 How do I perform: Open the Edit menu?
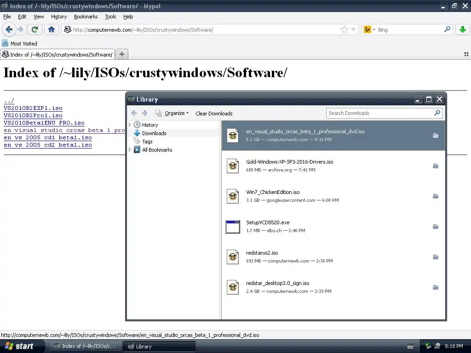tap(22, 17)
